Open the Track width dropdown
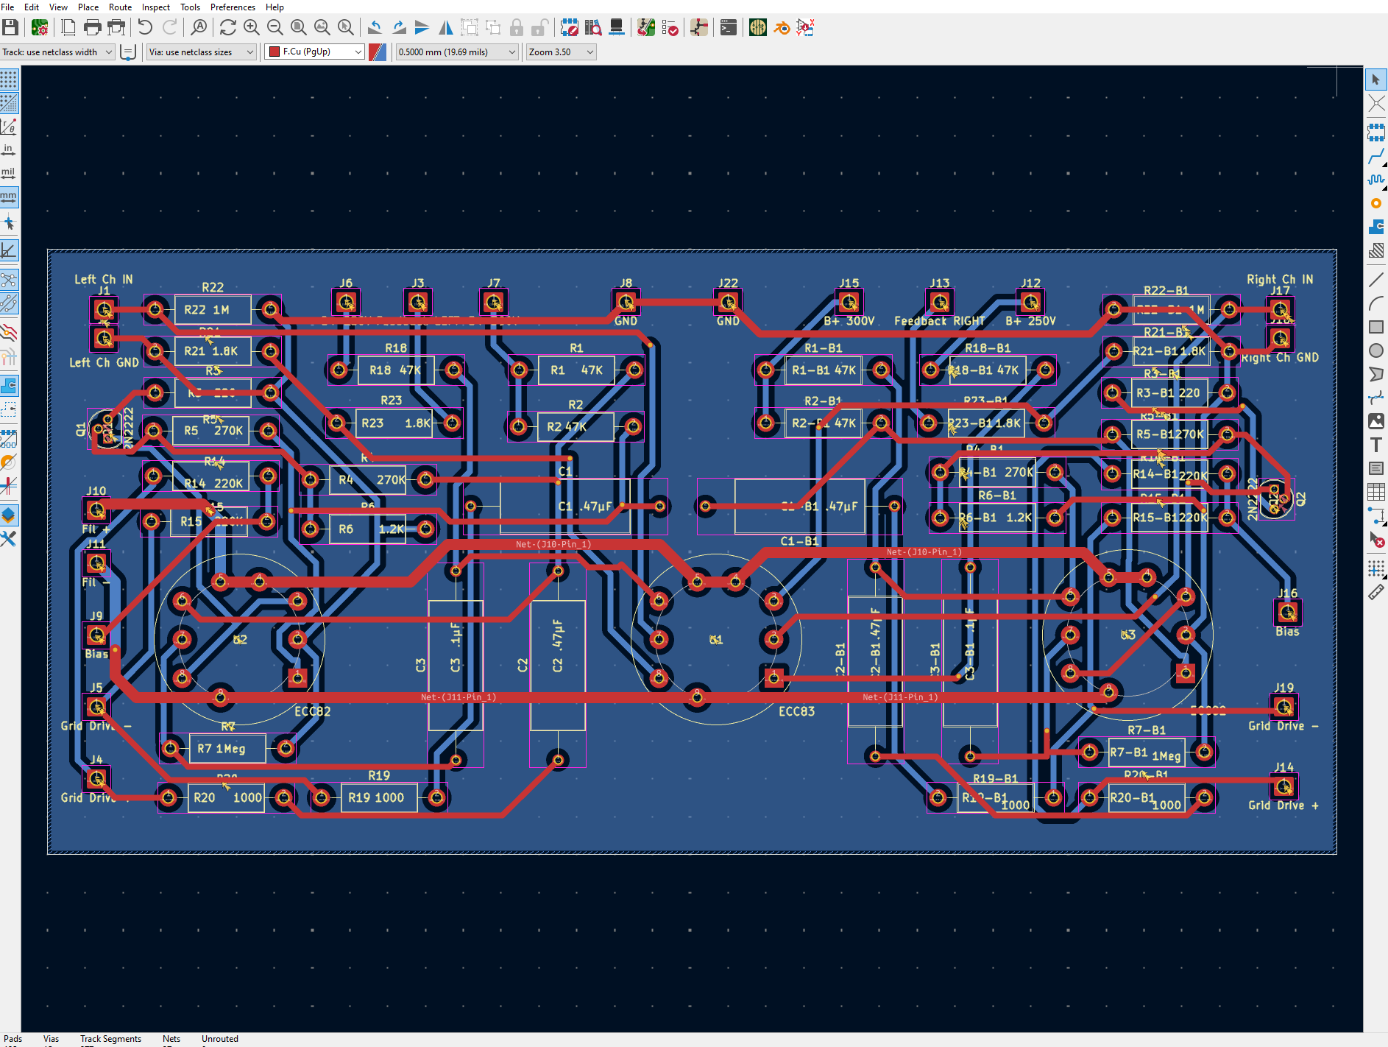1388x1047 pixels. 57,52
